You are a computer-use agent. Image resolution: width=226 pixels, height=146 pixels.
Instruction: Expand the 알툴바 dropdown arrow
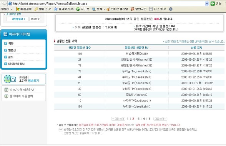pyautogui.click(x=12, y=9)
